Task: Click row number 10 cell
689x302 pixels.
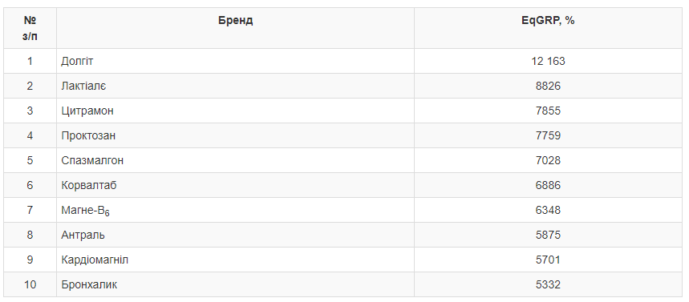Action: point(30,285)
